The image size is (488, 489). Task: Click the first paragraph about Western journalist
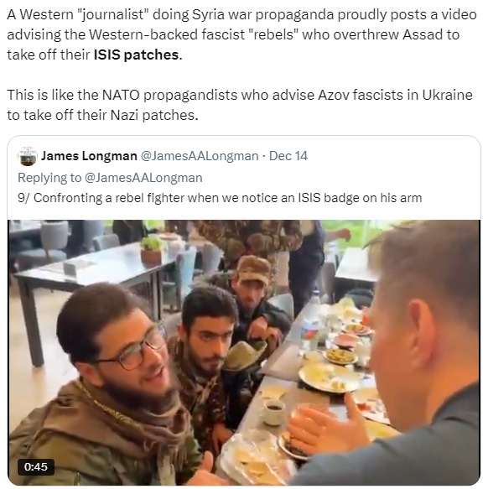(x=241, y=35)
